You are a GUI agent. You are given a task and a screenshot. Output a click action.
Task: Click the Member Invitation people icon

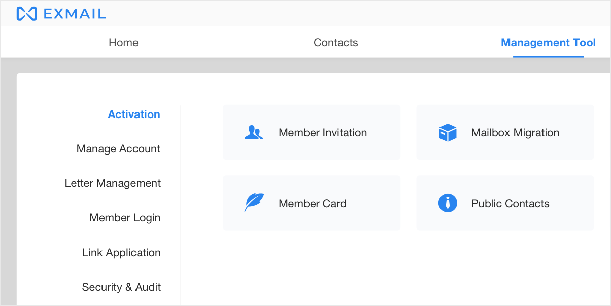[254, 132]
